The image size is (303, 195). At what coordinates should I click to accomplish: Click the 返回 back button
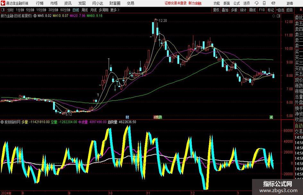click(289, 10)
